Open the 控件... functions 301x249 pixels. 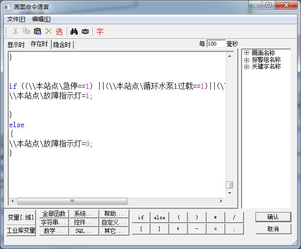click(84, 222)
